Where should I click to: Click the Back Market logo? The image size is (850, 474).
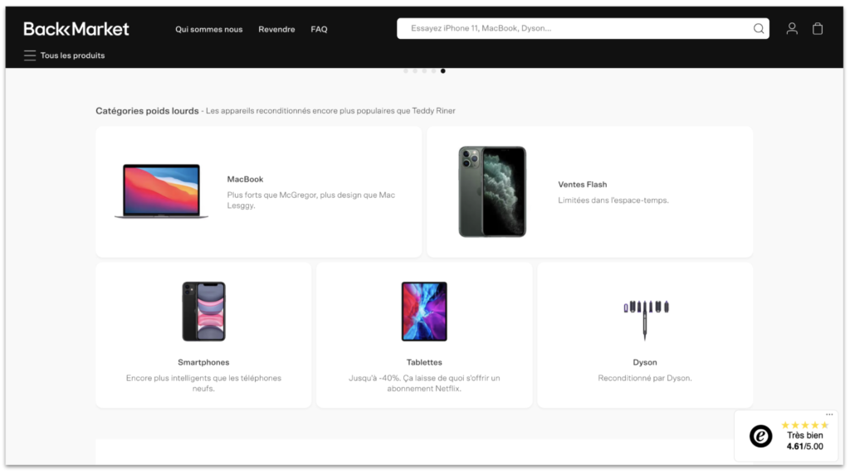click(76, 29)
